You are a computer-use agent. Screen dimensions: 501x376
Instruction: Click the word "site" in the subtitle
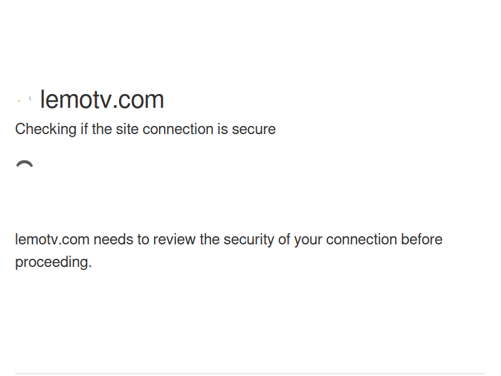127,129
